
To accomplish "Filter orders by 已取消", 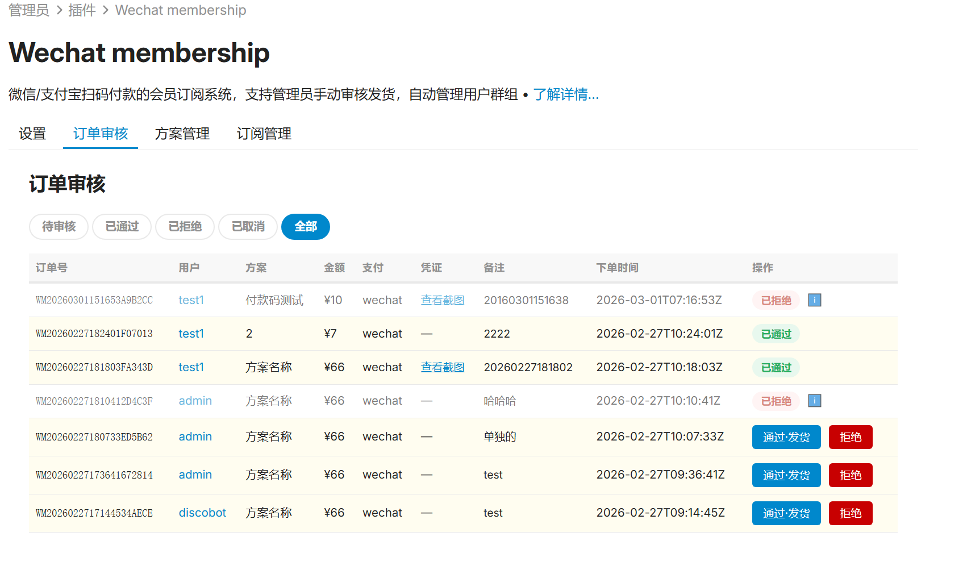I will [248, 227].
